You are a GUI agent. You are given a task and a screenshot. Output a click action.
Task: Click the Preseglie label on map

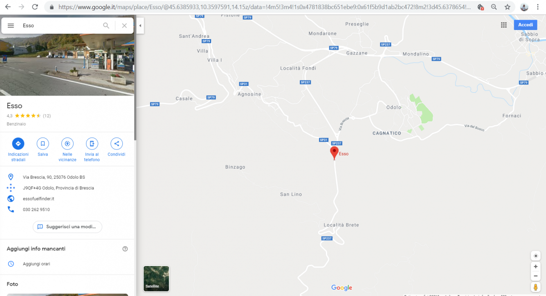coord(357,24)
